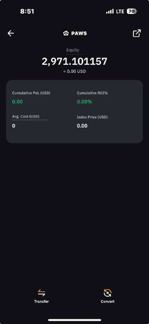Select the PAWS title text

click(x=79, y=33)
